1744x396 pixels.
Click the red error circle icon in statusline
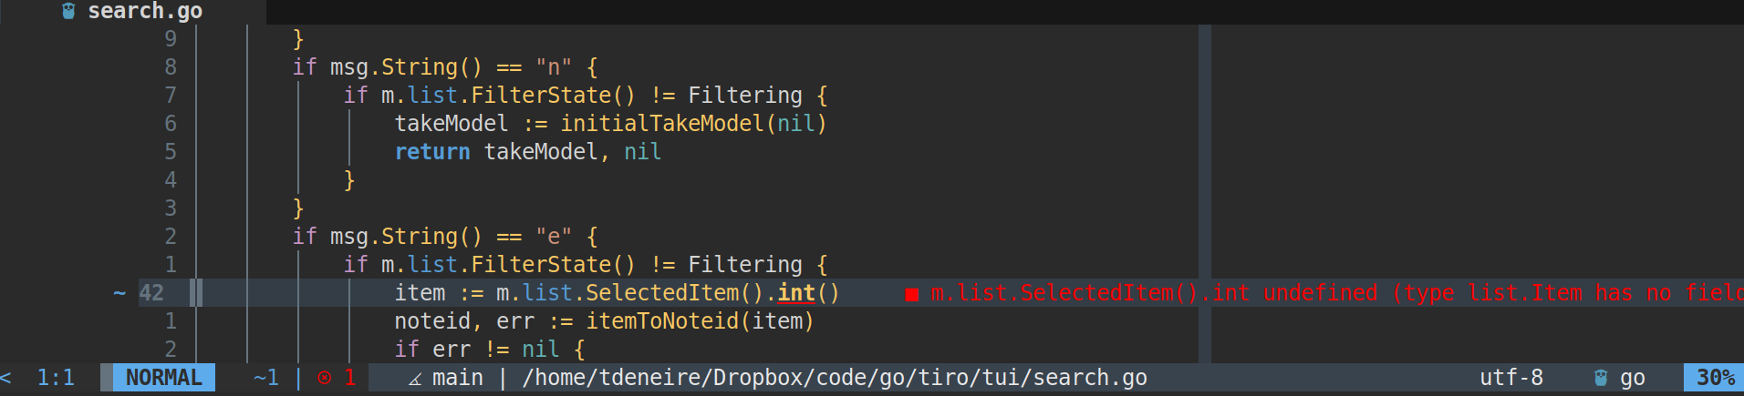[325, 378]
